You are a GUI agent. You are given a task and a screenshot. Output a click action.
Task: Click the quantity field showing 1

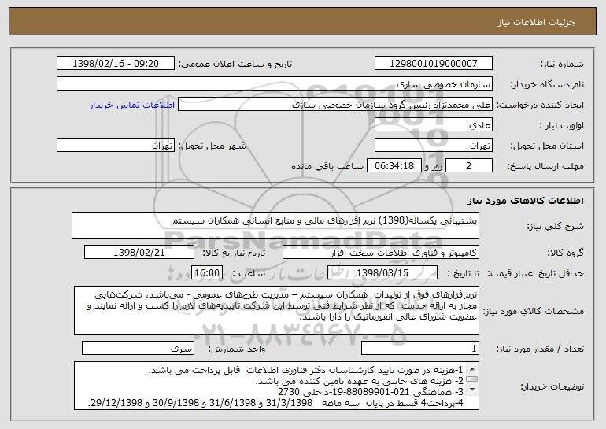[420, 348]
